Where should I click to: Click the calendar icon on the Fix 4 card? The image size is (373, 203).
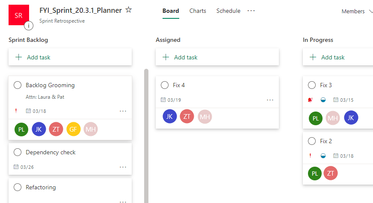(163, 100)
